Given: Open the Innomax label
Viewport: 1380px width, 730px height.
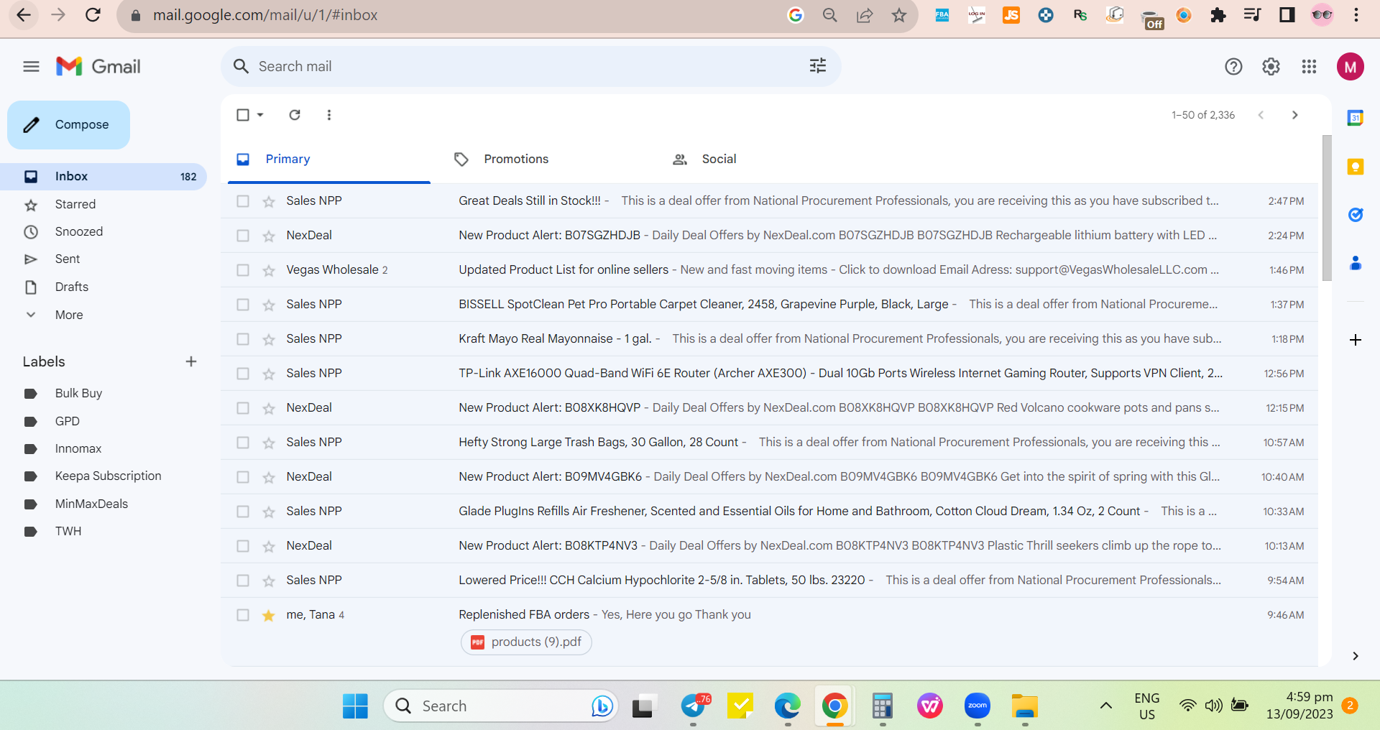Looking at the screenshot, I should (78, 448).
